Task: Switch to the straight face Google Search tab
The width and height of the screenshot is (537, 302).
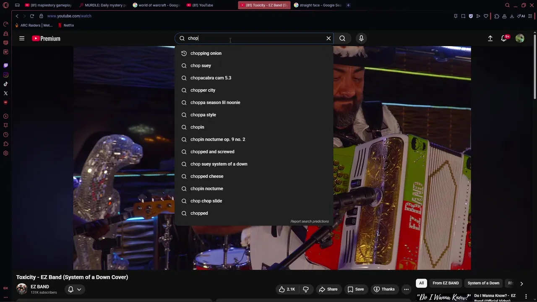Action: point(318,5)
